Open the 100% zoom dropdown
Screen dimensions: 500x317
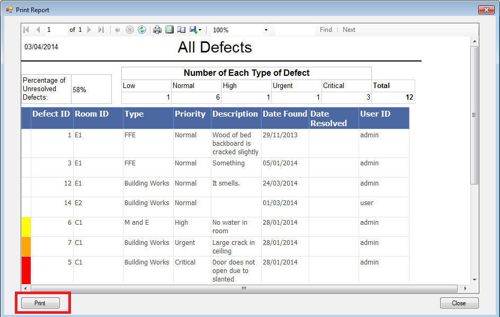(266, 30)
